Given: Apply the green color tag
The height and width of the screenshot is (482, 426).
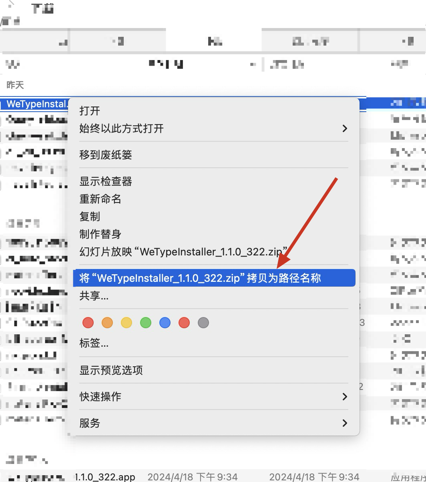Looking at the screenshot, I should click(145, 323).
